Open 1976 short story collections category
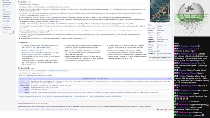The width and height of the screenshot is (210, 118). (33, 97)
